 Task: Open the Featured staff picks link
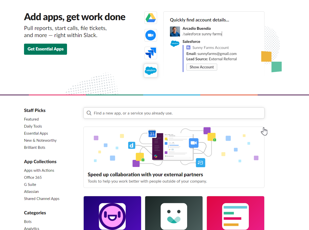click(31, 119)
